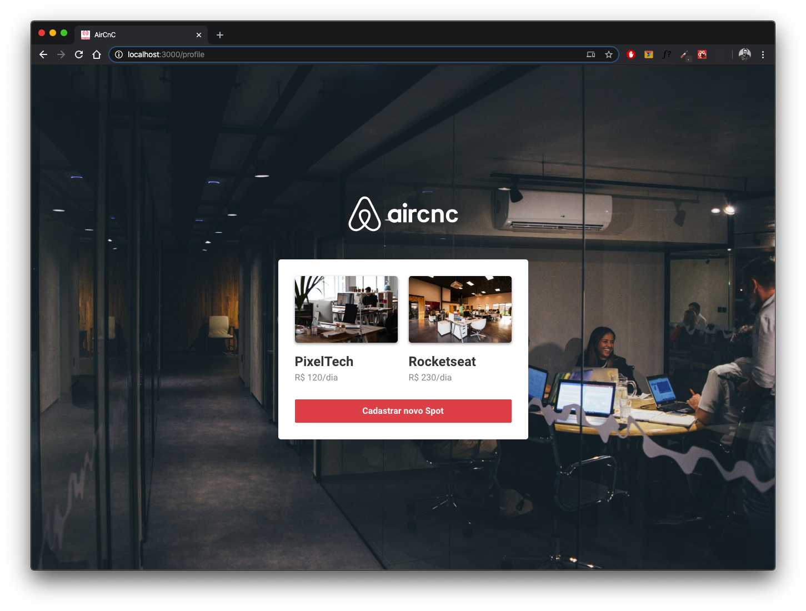Image resolution: width=806 pixels, height=611 pixels.
Task: Click the PixelTech spot name
Action: 324,362
